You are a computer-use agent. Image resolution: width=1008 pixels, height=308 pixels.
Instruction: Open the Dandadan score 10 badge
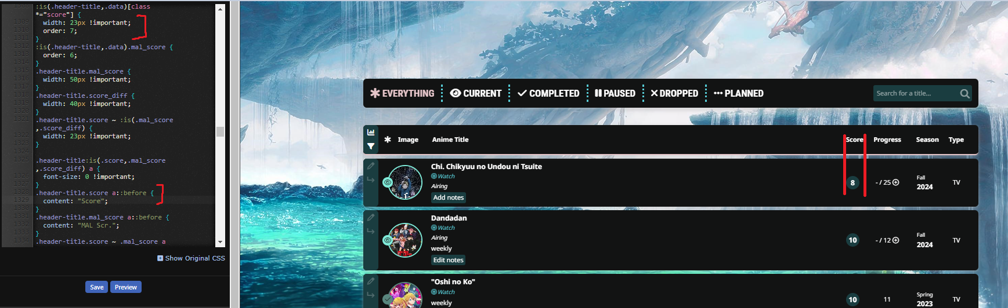click(852, 240)
